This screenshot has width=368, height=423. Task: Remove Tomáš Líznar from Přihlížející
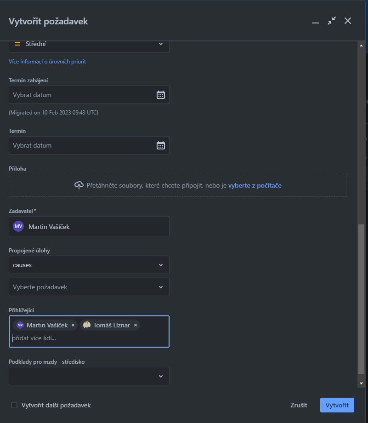136,325
